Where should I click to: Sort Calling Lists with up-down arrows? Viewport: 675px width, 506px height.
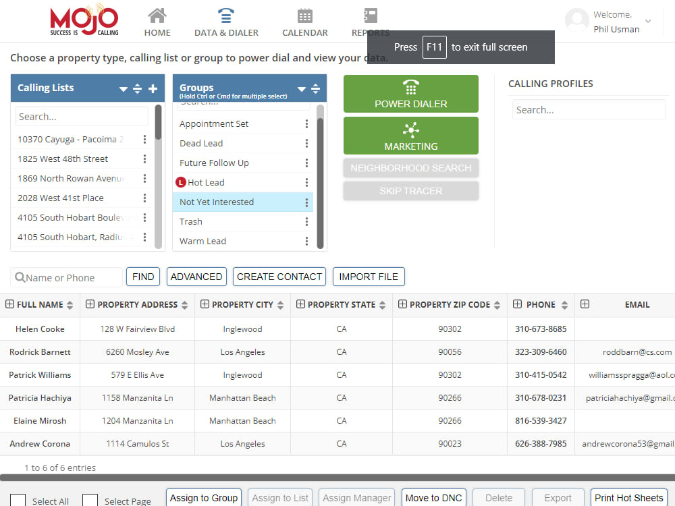point(137,88)
